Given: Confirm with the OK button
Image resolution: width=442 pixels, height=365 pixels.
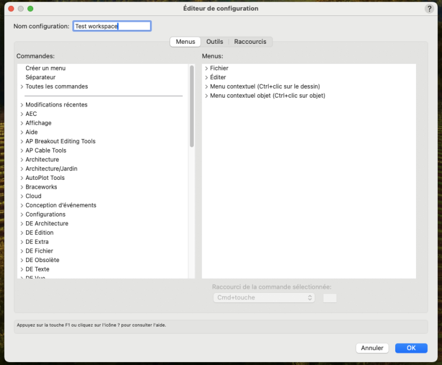Looking at the screenshot, I should click(411, 348).
